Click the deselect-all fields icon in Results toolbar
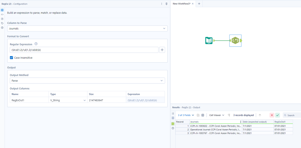 pos(202,115)
